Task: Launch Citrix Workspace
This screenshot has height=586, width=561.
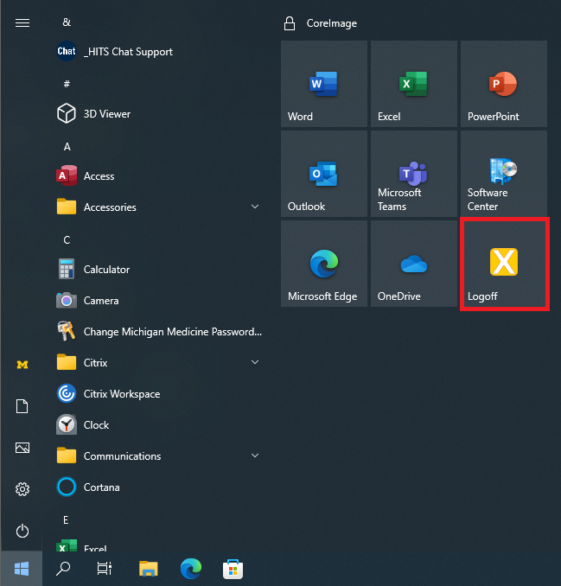Action: click(159, 393)
